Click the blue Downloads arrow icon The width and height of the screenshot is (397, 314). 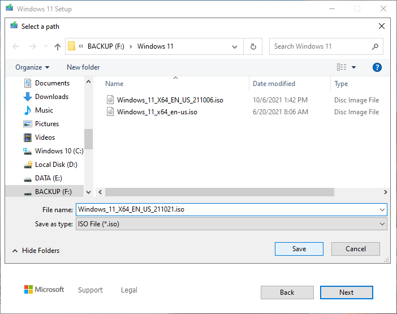(x=28, y=97)
